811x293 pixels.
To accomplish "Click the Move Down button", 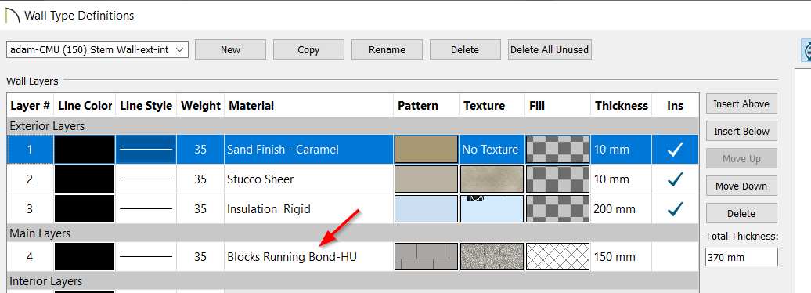I will click(x=741, y=186).
